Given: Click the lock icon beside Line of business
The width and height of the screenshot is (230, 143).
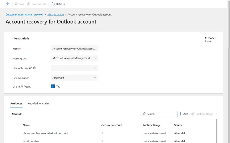Looking at the screenshot, I should (x=35, y=68).
